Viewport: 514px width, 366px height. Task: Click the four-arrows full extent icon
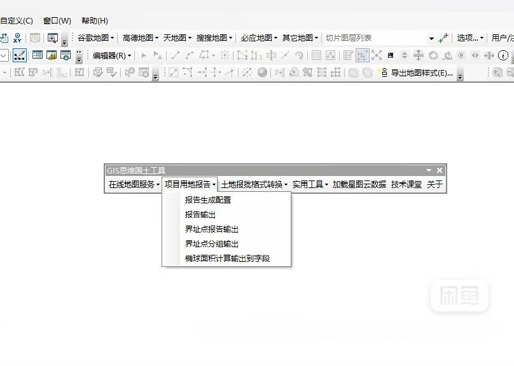pyautogui.click(x=377, y=55)
